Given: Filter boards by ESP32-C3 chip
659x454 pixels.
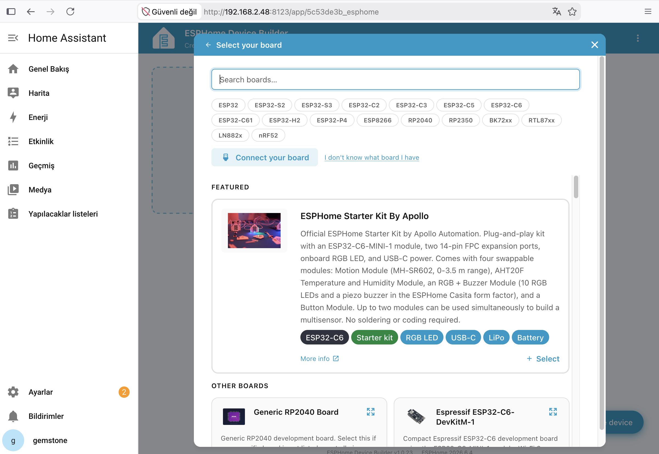Looking at the screenshot, I should pyautogui.click(x=411, y=105).
